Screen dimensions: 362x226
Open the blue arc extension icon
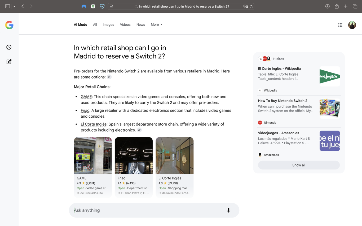84,6
